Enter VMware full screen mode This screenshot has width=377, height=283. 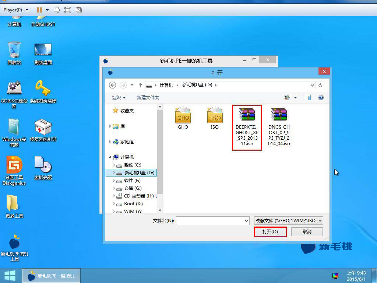click(68, 10)
